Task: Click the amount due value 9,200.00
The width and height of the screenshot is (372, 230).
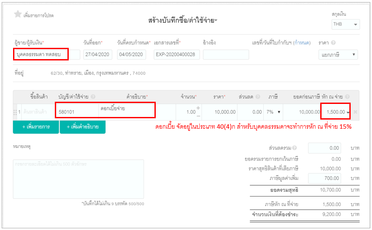Action: tap(332, 214)
